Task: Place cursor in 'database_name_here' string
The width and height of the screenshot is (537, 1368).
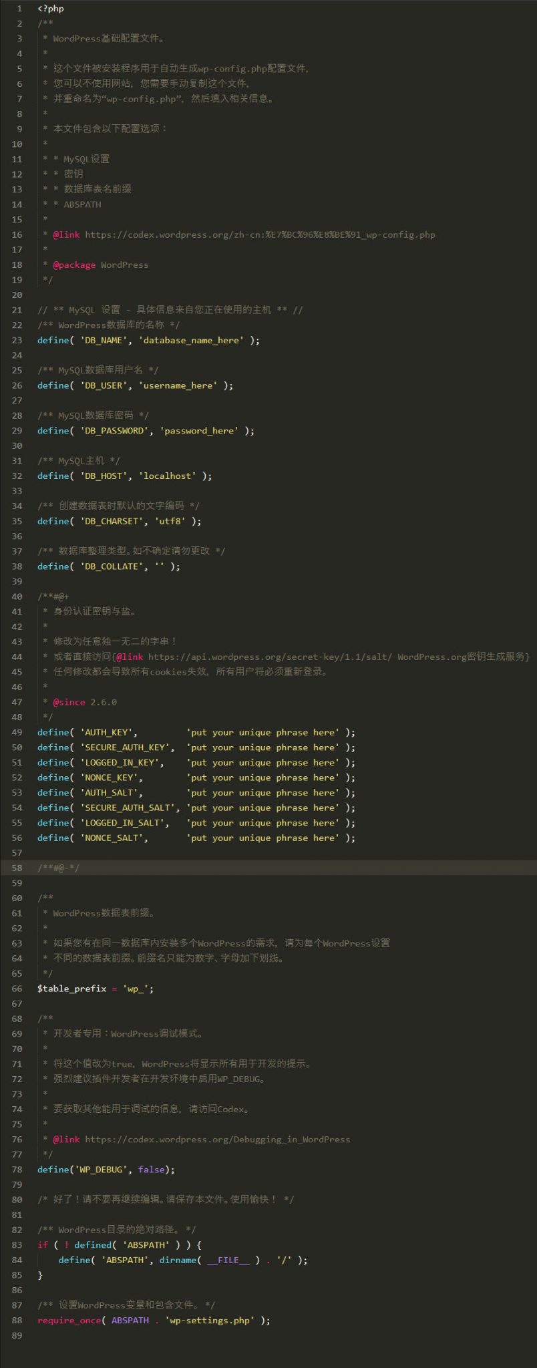Action: coord(191,340)
